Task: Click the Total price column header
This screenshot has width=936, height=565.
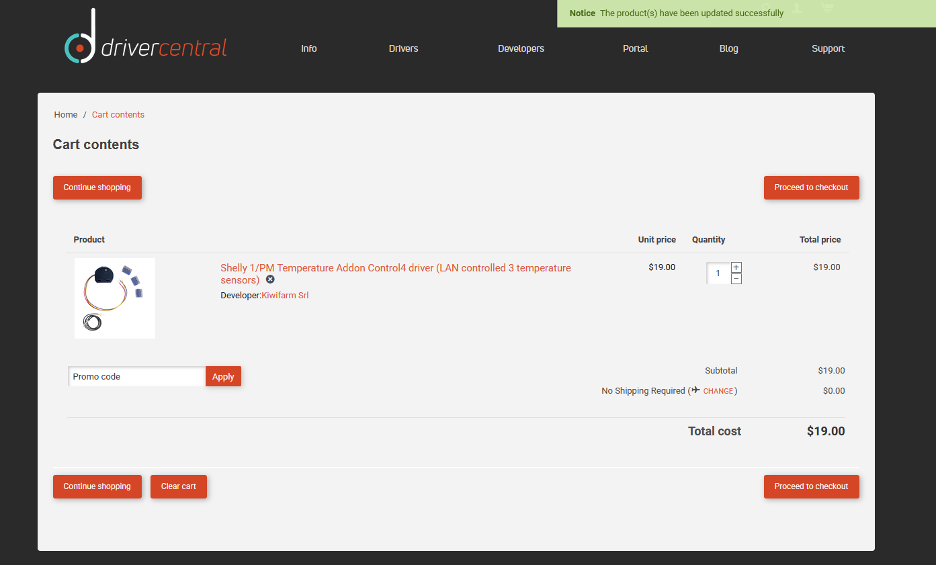Action: (820, 240)
